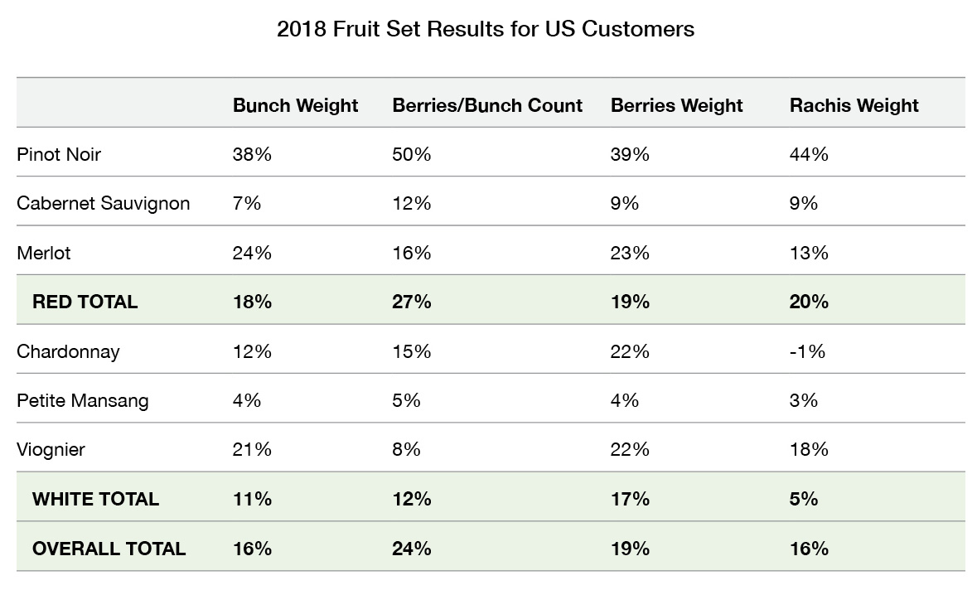Select the Berries/Bunch Count column header
This screenshot has width=977, height=590.
(x=487, y=105)
